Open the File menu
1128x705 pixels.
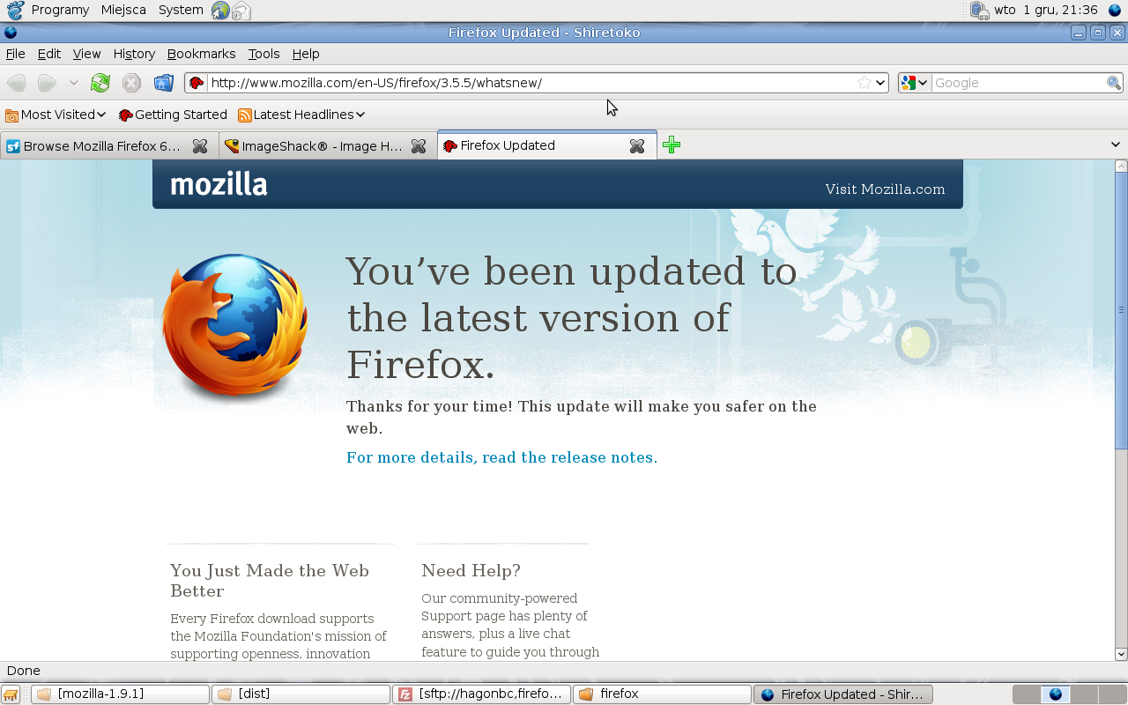(x=16, y=54)
